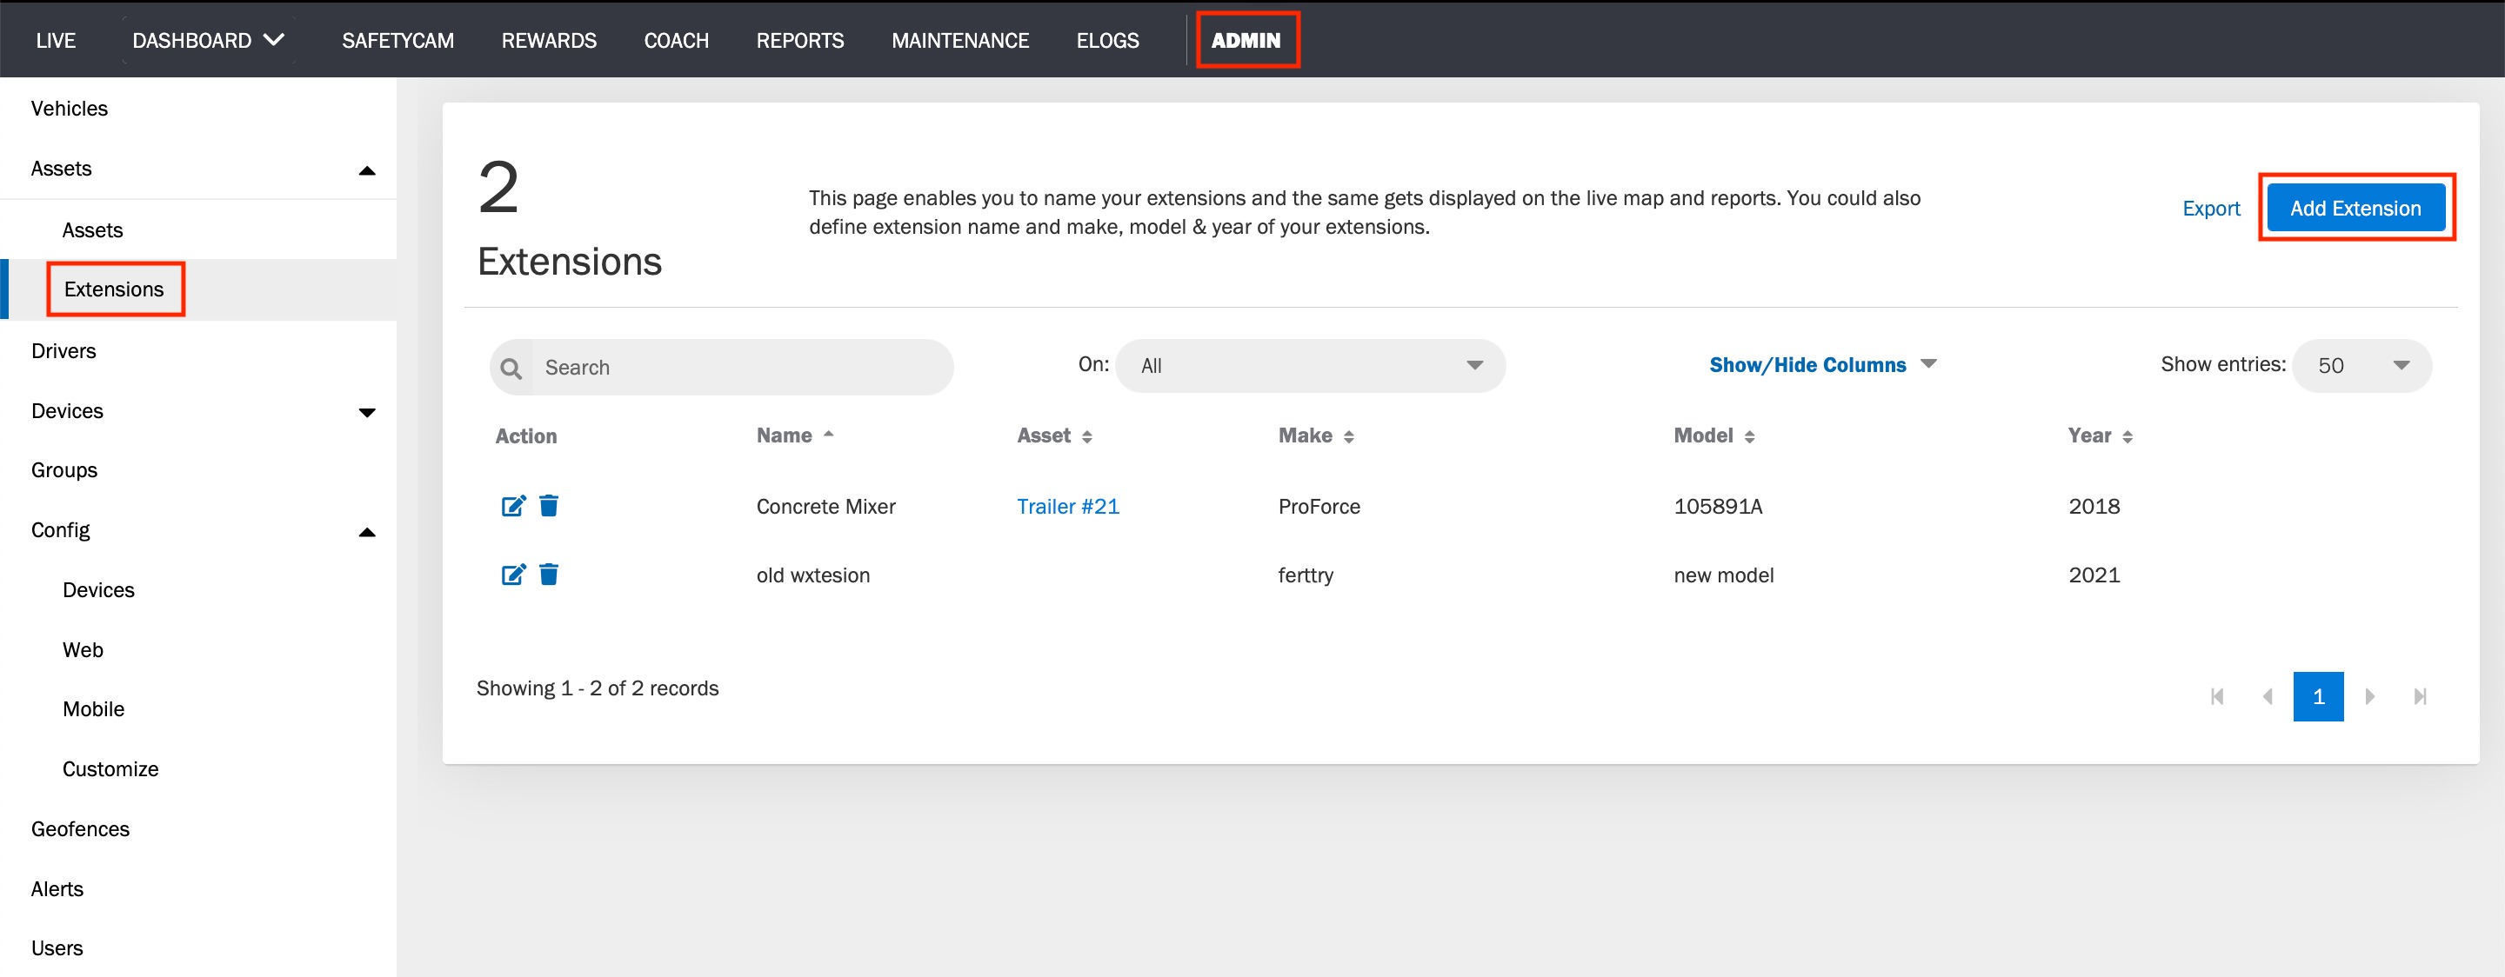Screen dimensions: 2505x977
Task: Open the Trailer #21 asset link
Action: tap(1068, 507)
